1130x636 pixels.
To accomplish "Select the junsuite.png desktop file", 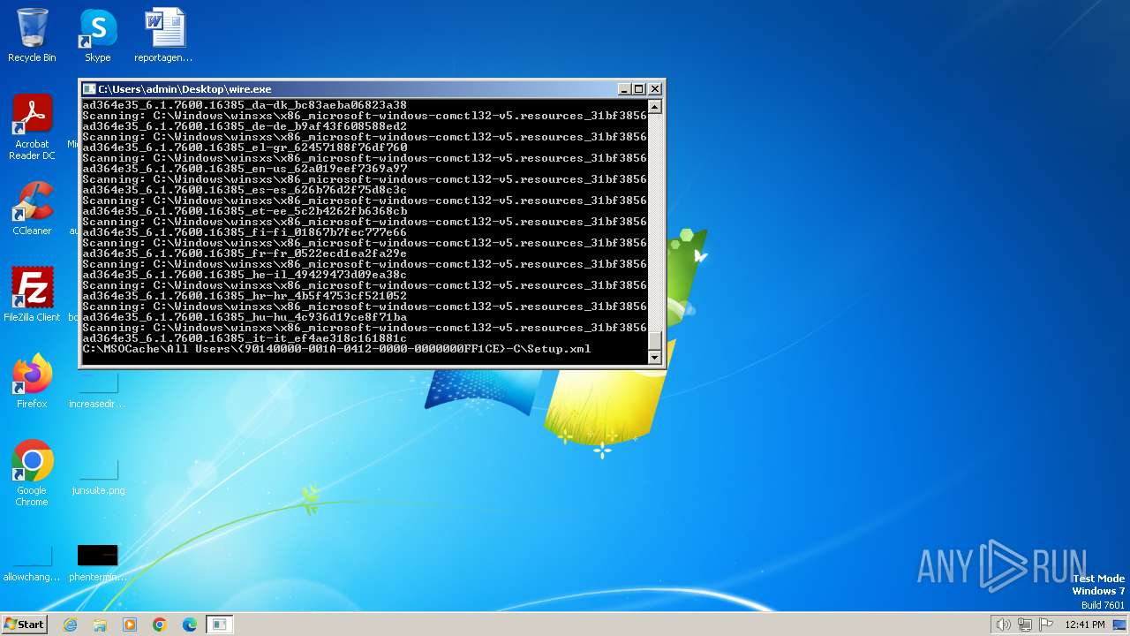I will (97, 477).
